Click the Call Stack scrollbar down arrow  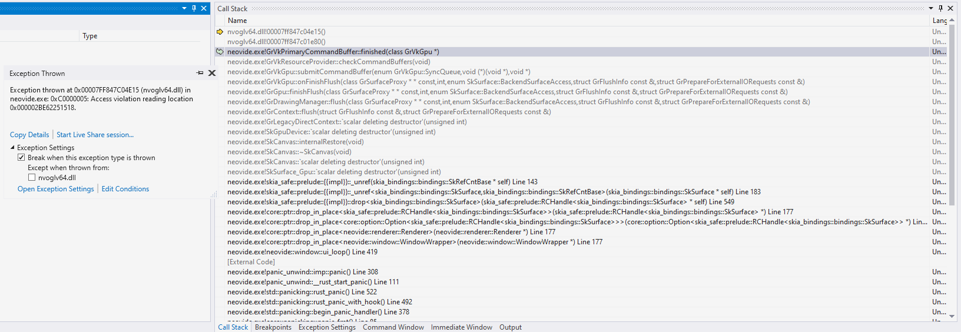click(952, 316)
